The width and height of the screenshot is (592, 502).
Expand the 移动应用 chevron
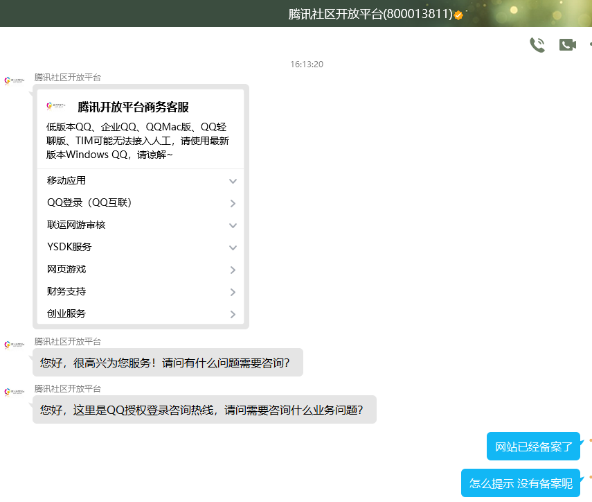click(x=233, y=181)
